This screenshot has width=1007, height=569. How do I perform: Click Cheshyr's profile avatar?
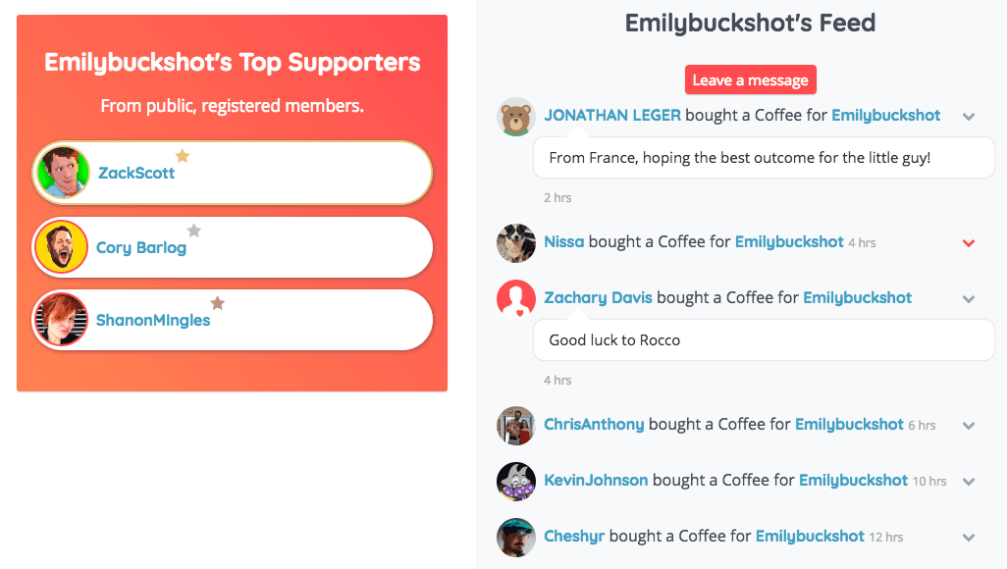click(516, 537)
